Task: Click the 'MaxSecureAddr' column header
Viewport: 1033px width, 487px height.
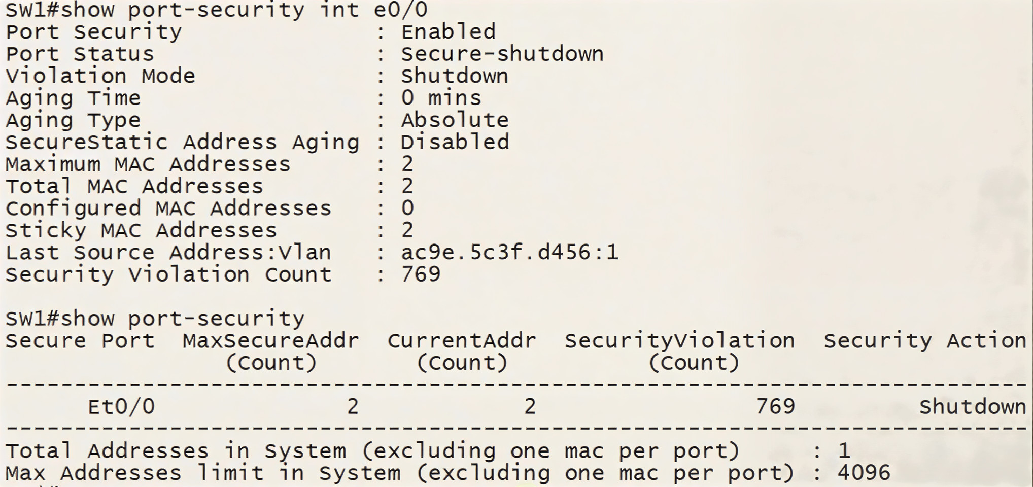Action: click(270, 341)
